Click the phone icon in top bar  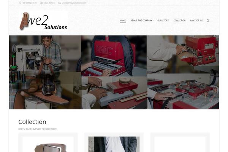[x=20, y=3]
